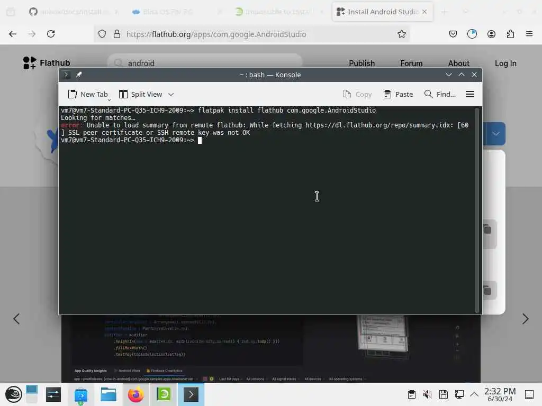Screen dimensions: 542x406
Task: Open Pocket save icon in Firefox toolbar
Action: click(453, 34)
